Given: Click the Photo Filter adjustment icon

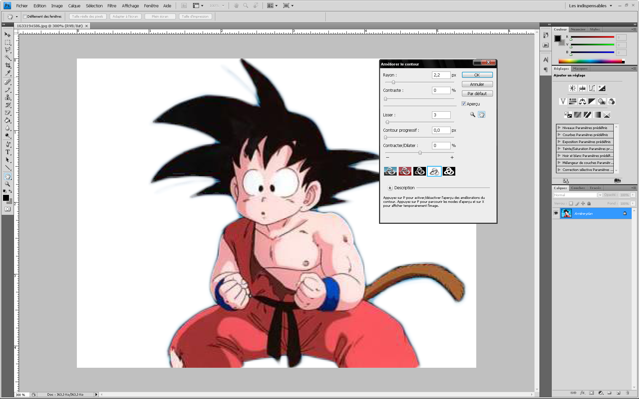Looking at the screenshot, I should [x=601, y=101].
